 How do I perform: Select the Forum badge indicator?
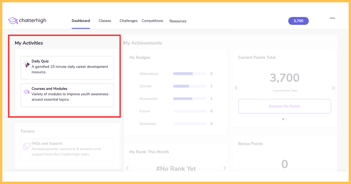pyautogui.click(x=189, y=111)
